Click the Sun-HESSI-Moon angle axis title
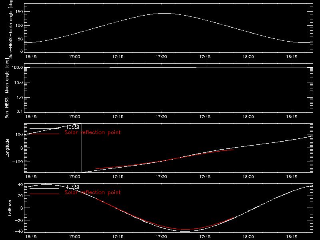Screen dimensions: 320x240 point(7,88)
